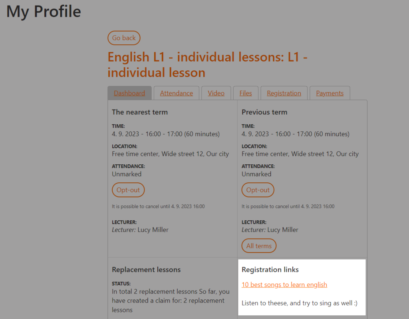409x319 pixels.
Task: Open the Files tab
Action: (x=246, y=93)
